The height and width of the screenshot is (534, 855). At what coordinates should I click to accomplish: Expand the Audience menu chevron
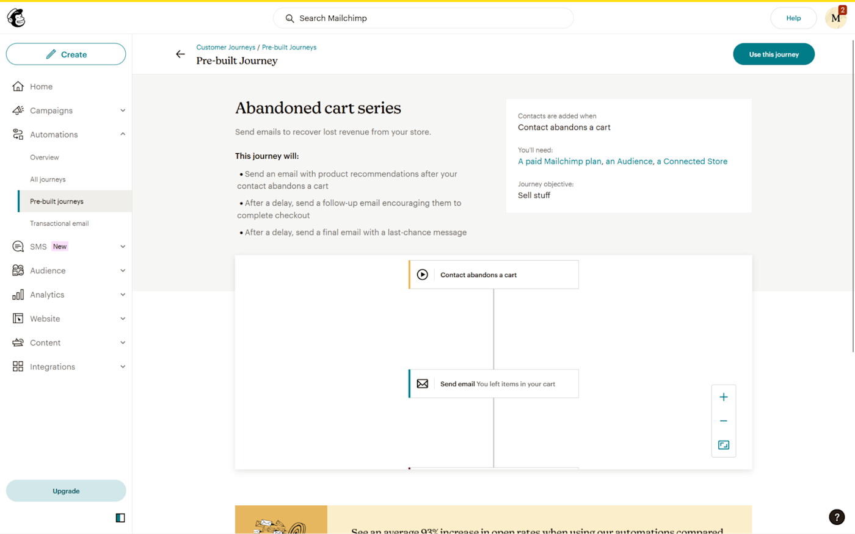click(x=123, y=270)
